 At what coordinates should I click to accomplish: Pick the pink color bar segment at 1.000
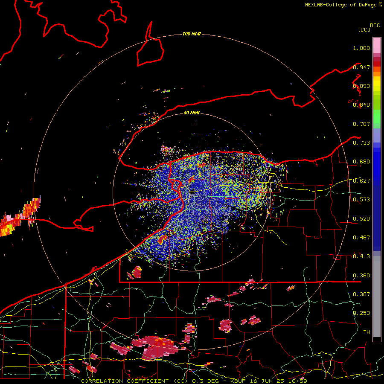377,46
